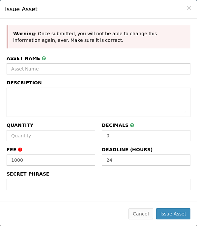Click the Fee field showing 1000

pos(51,160)
